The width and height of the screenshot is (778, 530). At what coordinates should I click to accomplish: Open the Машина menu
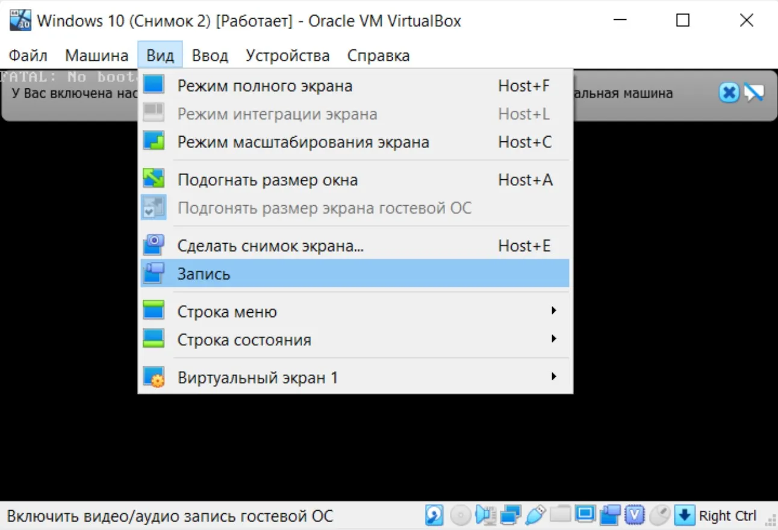(97, 56)
